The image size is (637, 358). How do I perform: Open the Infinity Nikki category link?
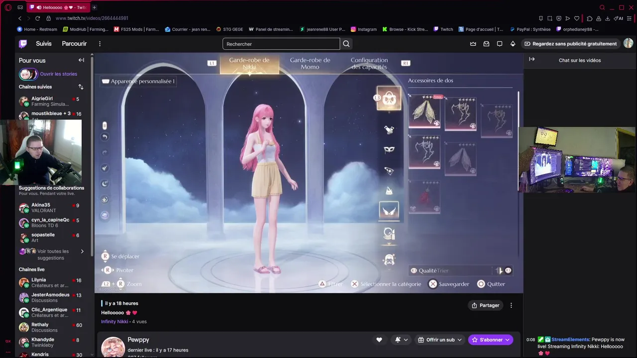(114, 322)
